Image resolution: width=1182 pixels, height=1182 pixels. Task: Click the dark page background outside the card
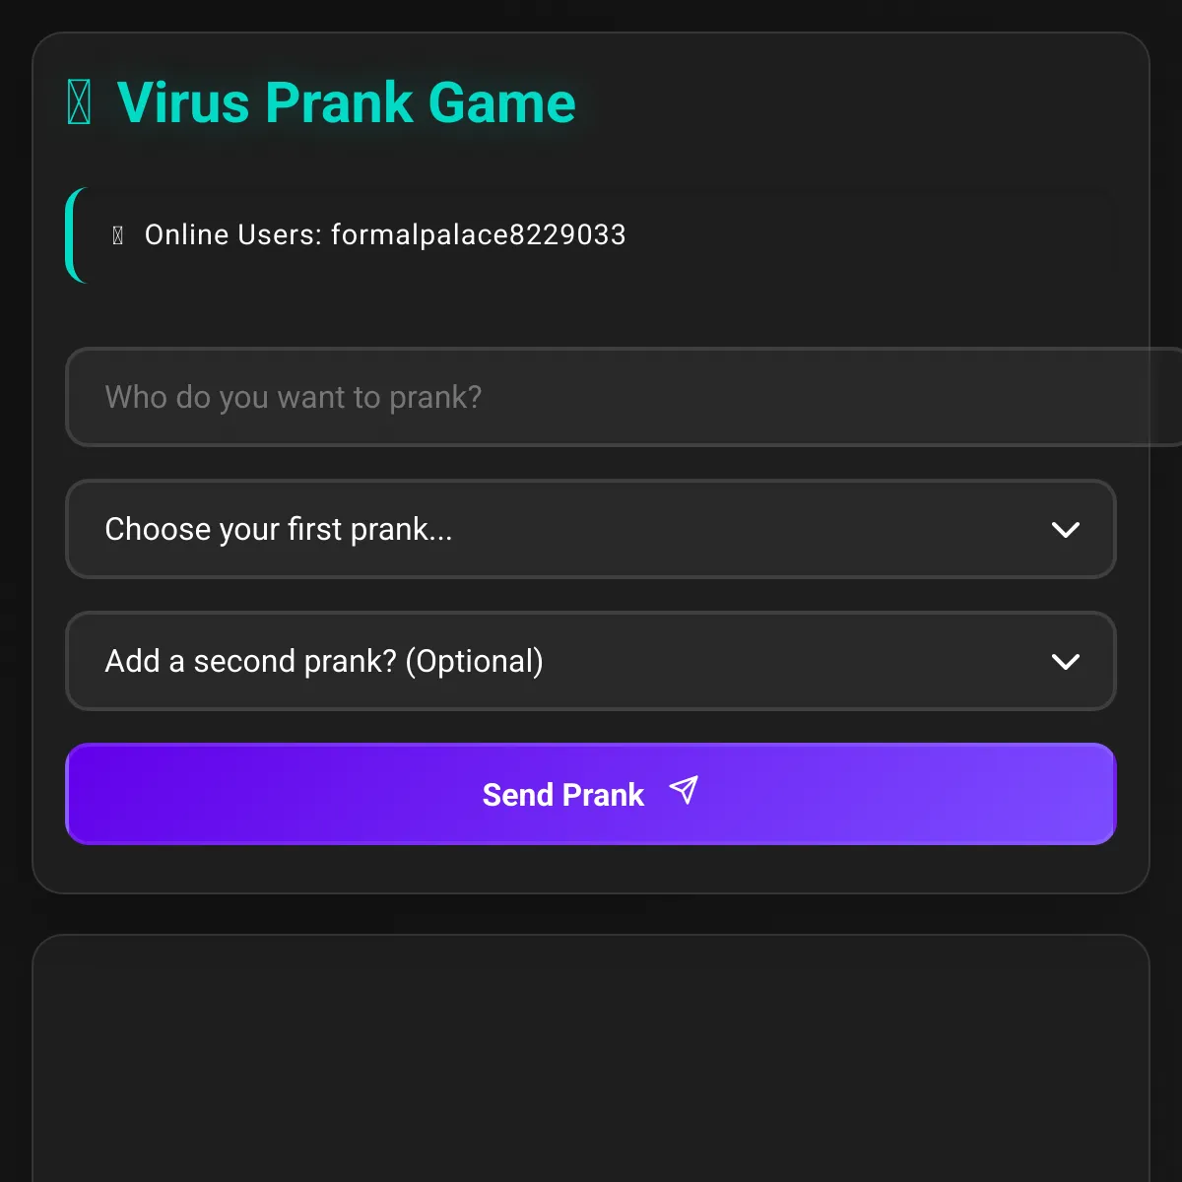[15, 591]
